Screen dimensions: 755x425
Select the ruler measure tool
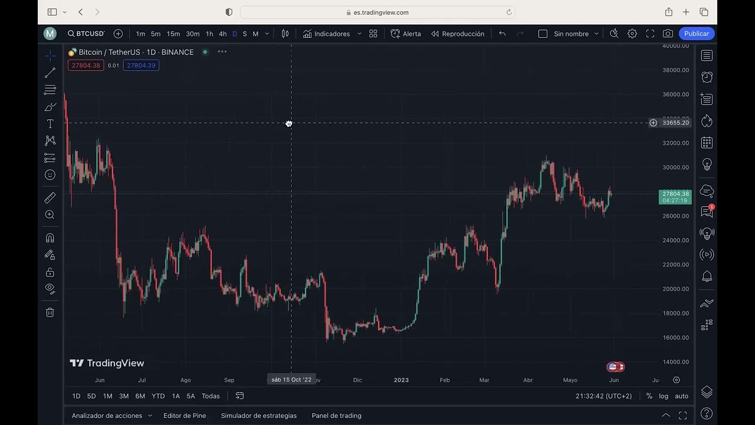tap(50, 198)
